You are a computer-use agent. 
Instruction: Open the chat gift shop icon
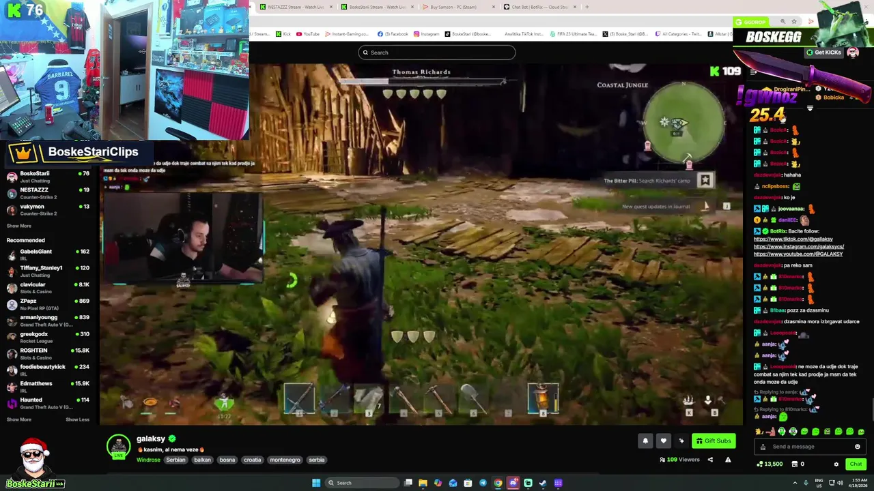point(794,464)
